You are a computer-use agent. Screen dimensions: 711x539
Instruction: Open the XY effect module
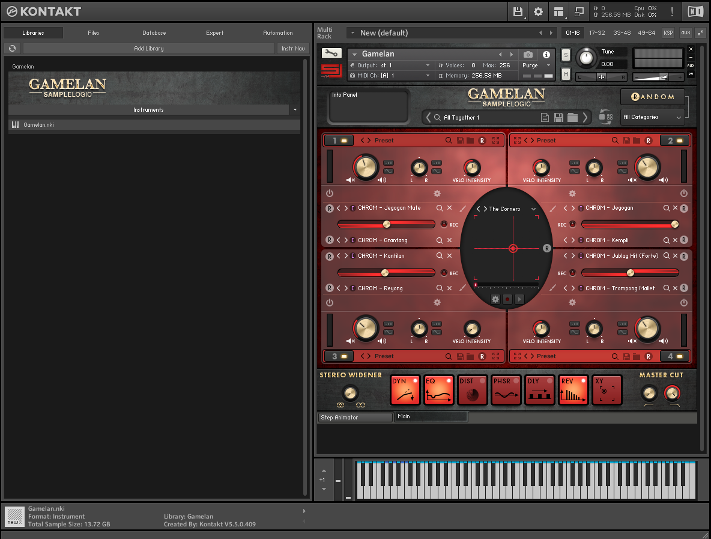pyautogui.click(x=607, y=390)
